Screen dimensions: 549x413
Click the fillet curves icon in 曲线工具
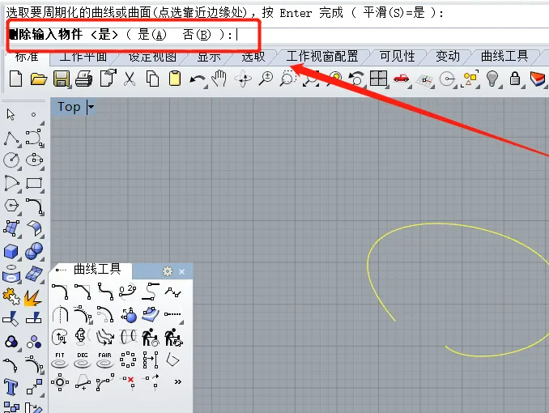(x=60, y=292)
